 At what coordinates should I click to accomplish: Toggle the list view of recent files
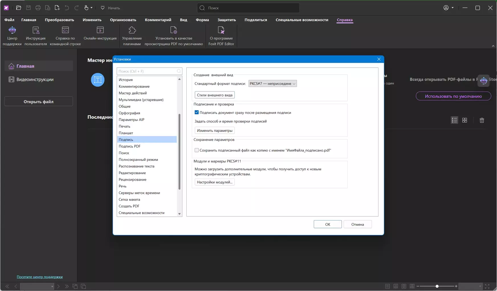tap(454, 120)
